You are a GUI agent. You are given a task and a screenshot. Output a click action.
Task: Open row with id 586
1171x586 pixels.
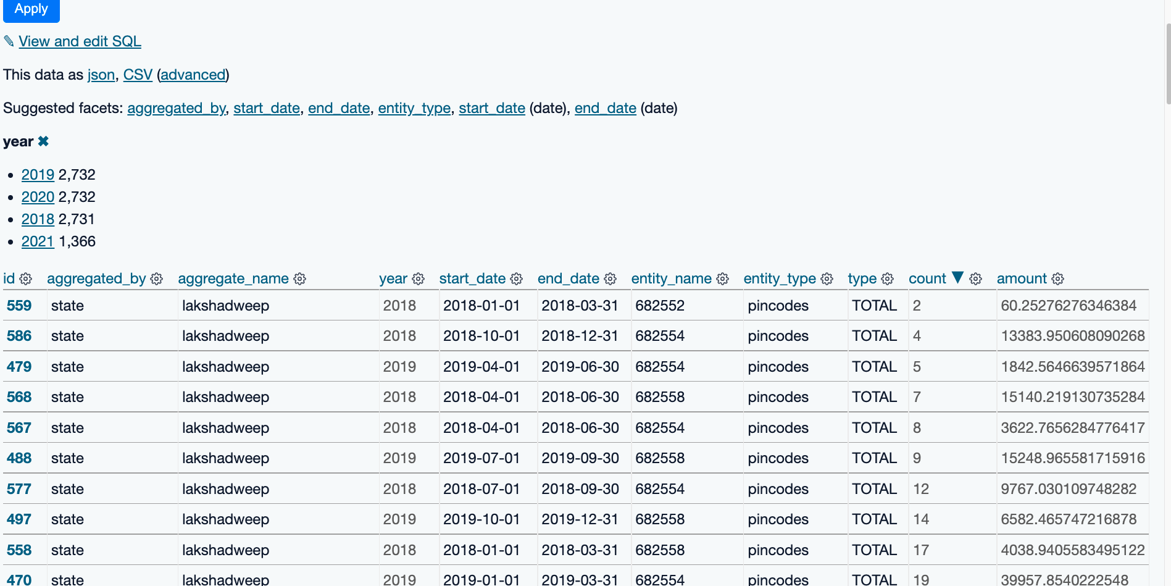[19, 336]
